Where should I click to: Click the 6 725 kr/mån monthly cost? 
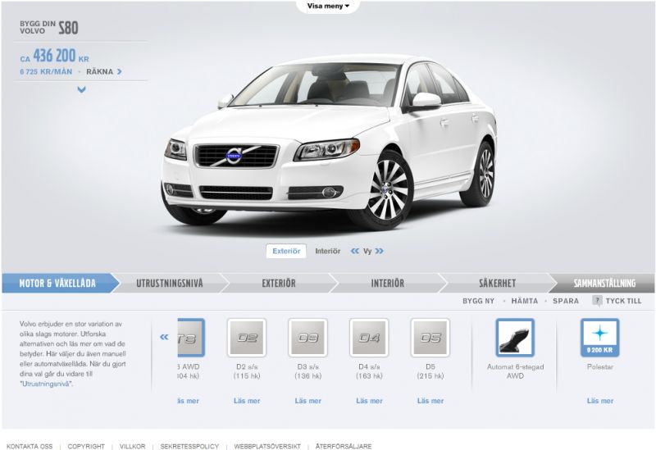(46, 71)
